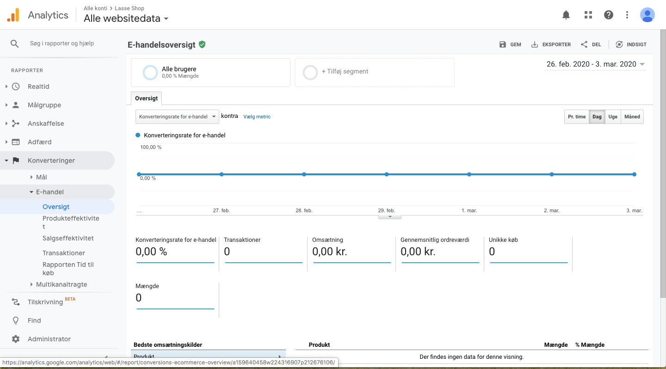Image resolution: width=666 pixels, height=369 pixels.
Task: Click the Målgruppe person icon
Action: (x=16, y=105)
